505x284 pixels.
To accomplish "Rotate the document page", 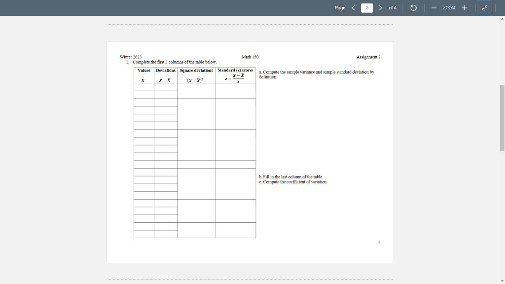I will (x=413, y=8).
